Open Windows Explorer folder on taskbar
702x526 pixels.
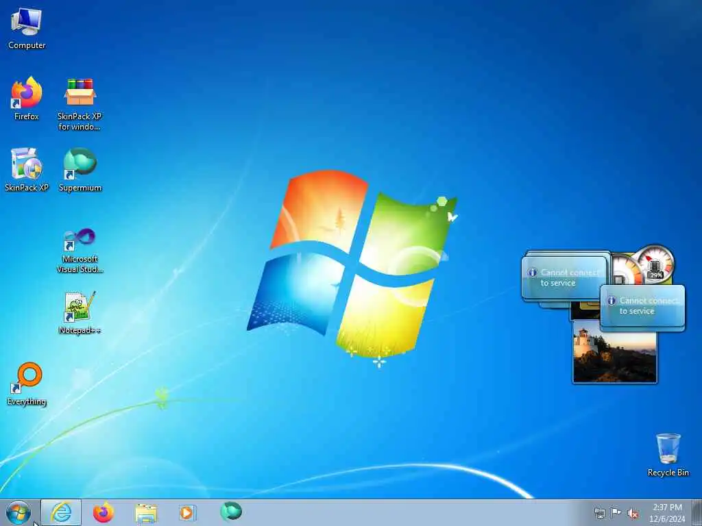point(146,512)
